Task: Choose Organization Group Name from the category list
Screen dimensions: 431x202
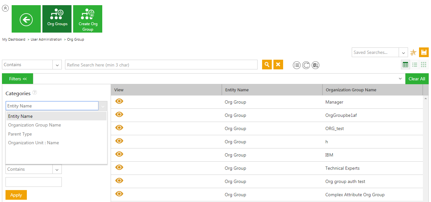Action: tap(34, 125)
